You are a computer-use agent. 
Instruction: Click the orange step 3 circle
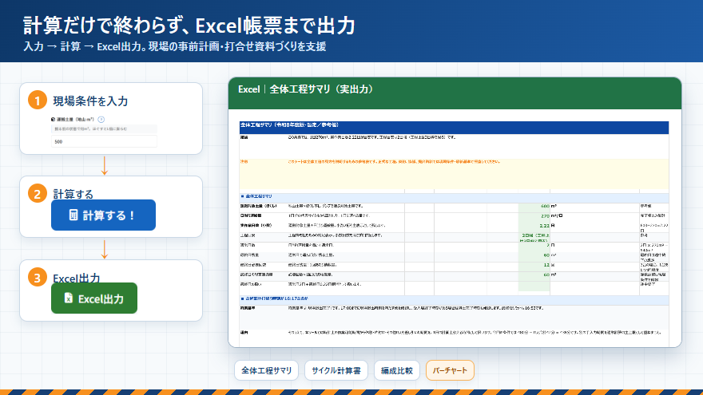(x=38, y=277)
